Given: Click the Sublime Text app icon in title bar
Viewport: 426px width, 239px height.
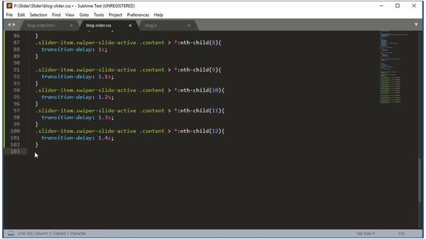Looking at the screenshot, I should 9,6.
